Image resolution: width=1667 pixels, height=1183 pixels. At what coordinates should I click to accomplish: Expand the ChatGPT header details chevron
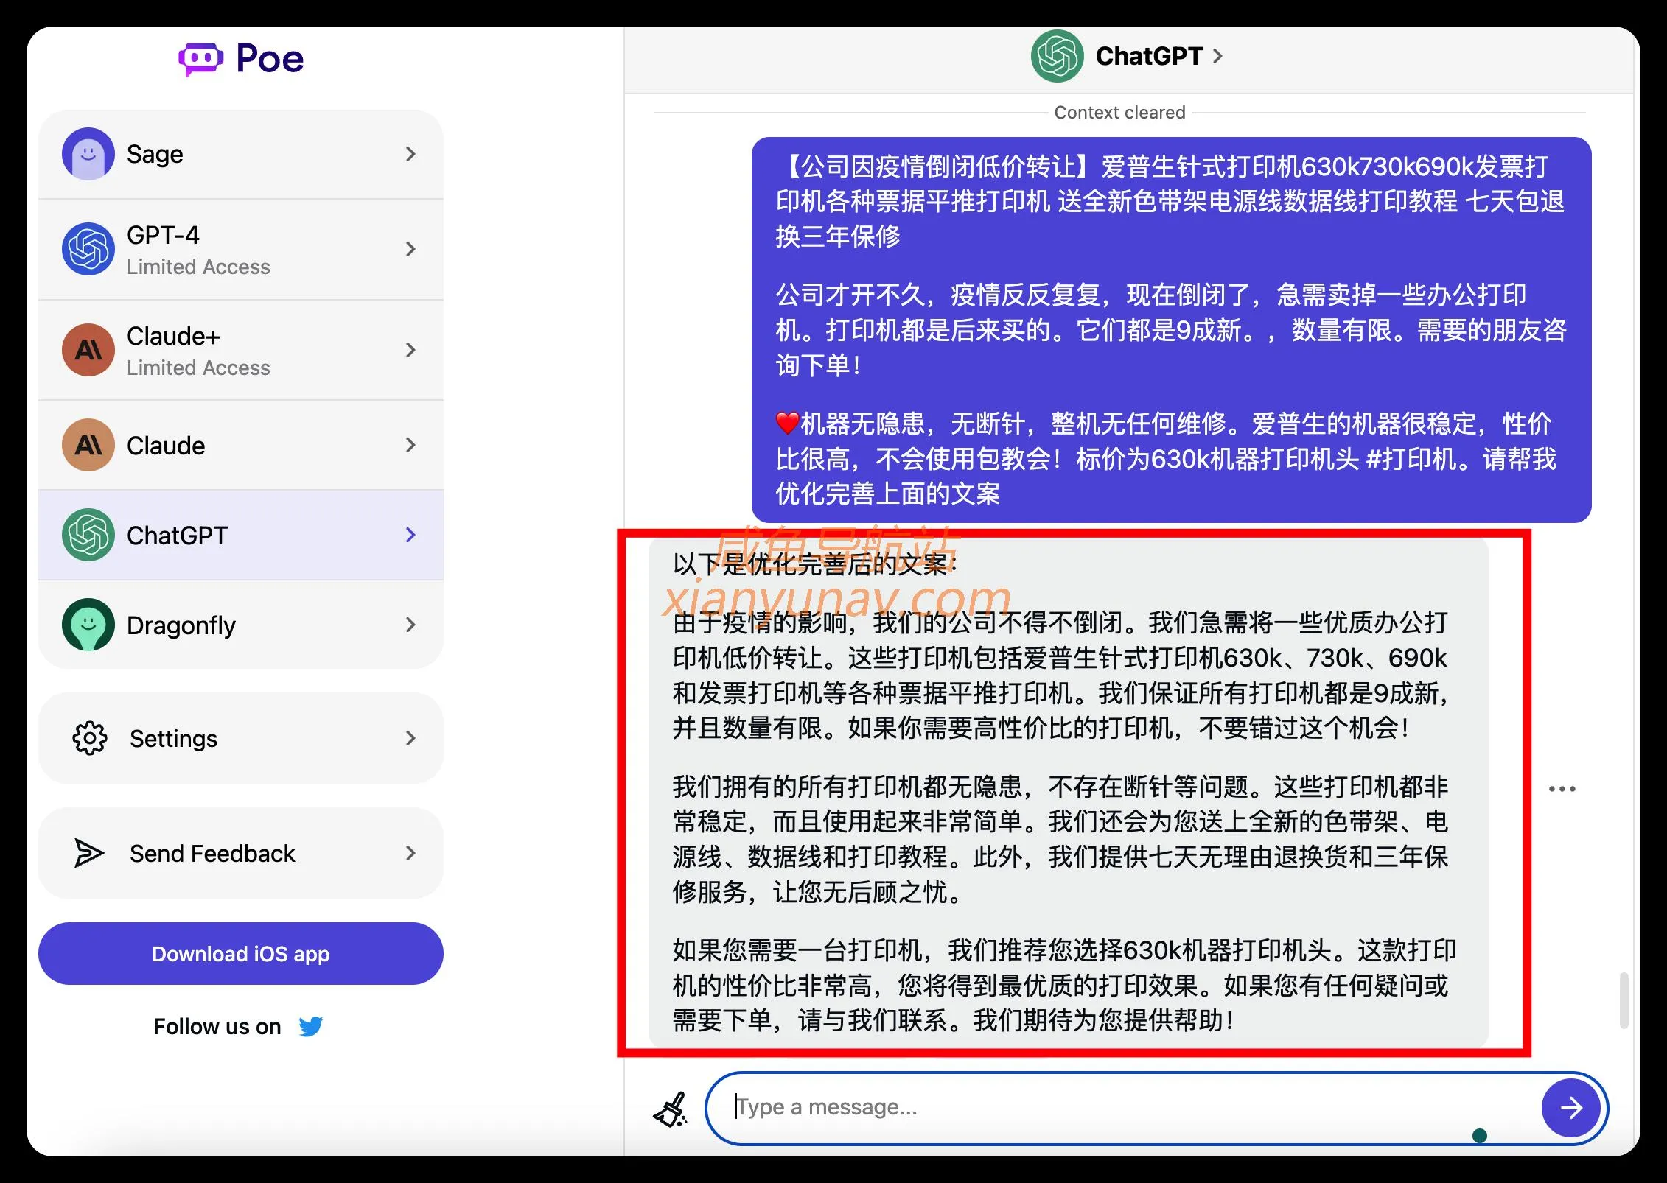pyautogui.click(x=1219, y=56)
